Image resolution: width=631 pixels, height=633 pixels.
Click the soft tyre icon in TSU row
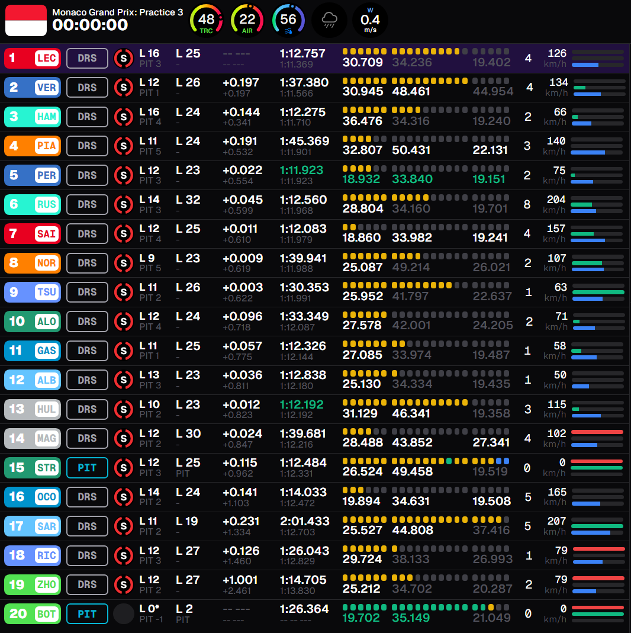pos(124,292)
